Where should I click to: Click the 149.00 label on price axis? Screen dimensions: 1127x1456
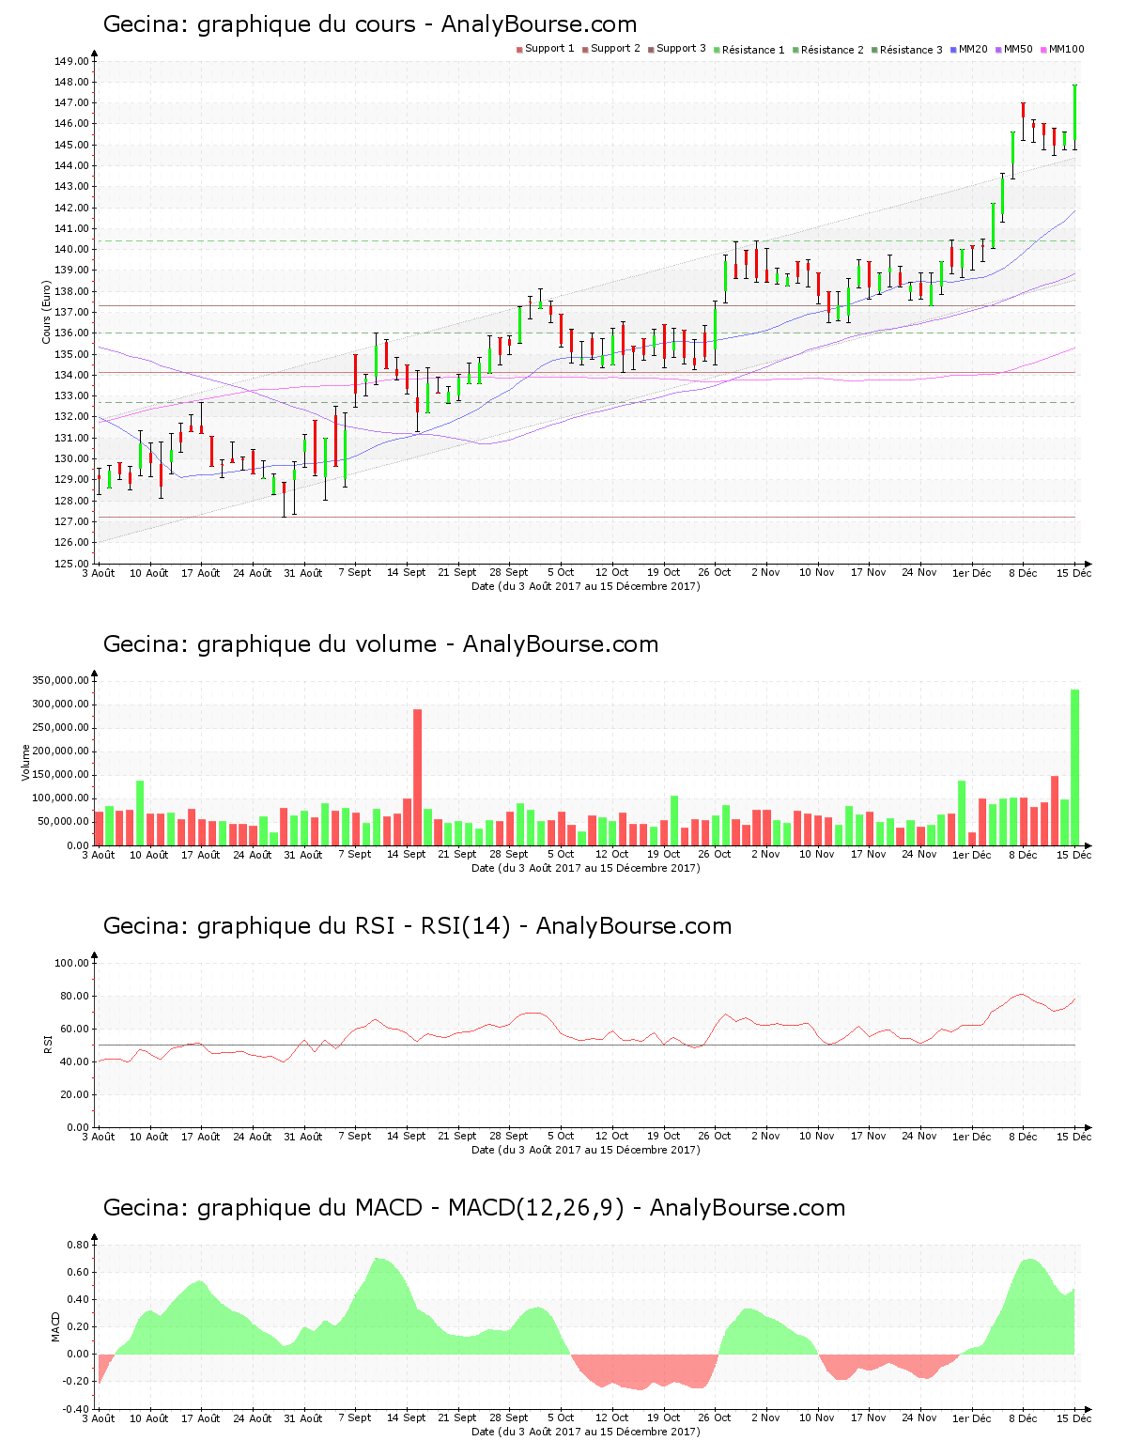click(x=72, y=61)
